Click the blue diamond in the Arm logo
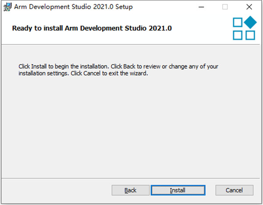The height and width of the screenshot is (205, 263). click(x=250, y=22)
